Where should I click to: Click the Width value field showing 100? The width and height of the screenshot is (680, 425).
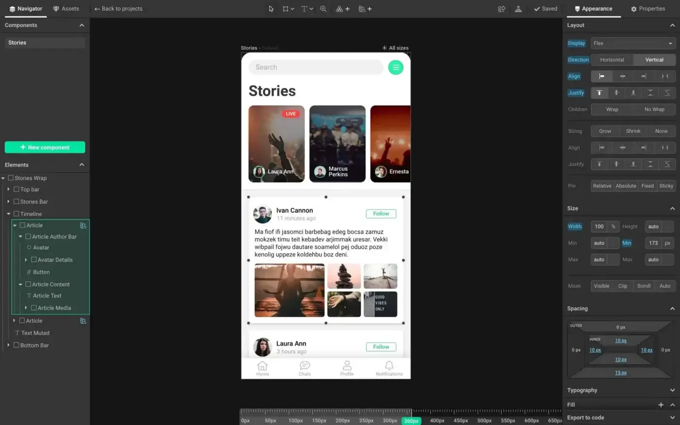coord(599,226)
